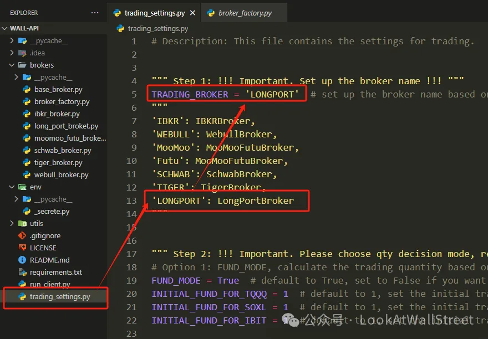Click the env folder icon

click(x=23, y=187)
